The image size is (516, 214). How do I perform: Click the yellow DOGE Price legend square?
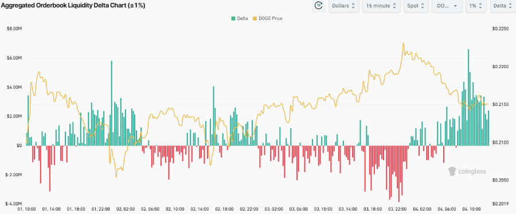255,18
